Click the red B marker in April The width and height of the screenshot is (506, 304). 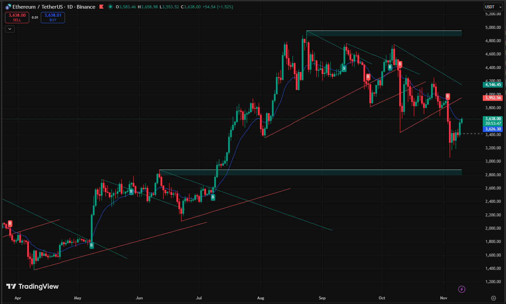(x=10, y=223)
